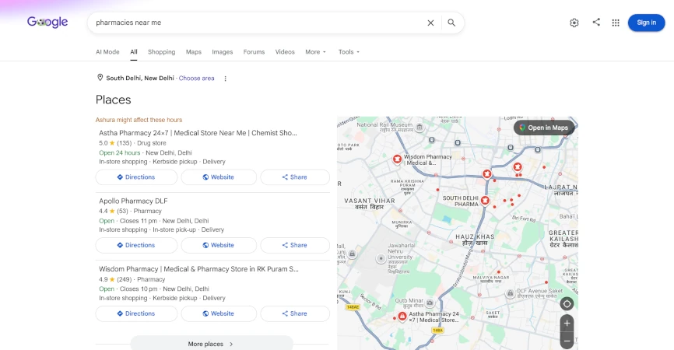Click the Sign in button

[x=646, y=23]
